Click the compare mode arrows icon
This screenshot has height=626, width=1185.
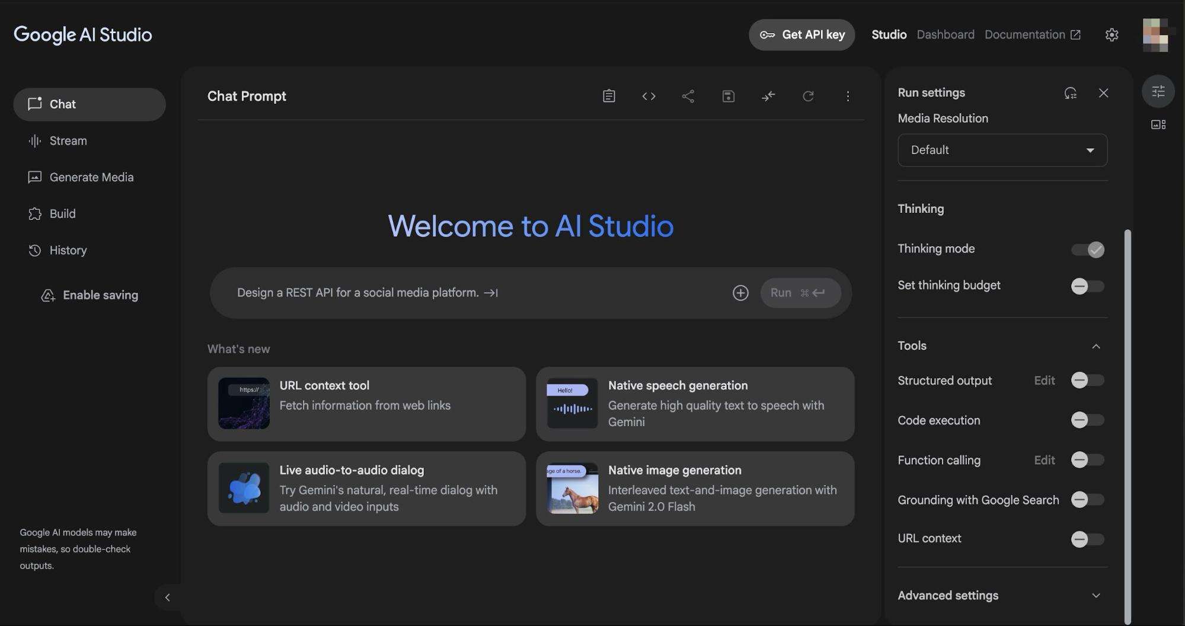pyautogui.click(x=768, y=96)
